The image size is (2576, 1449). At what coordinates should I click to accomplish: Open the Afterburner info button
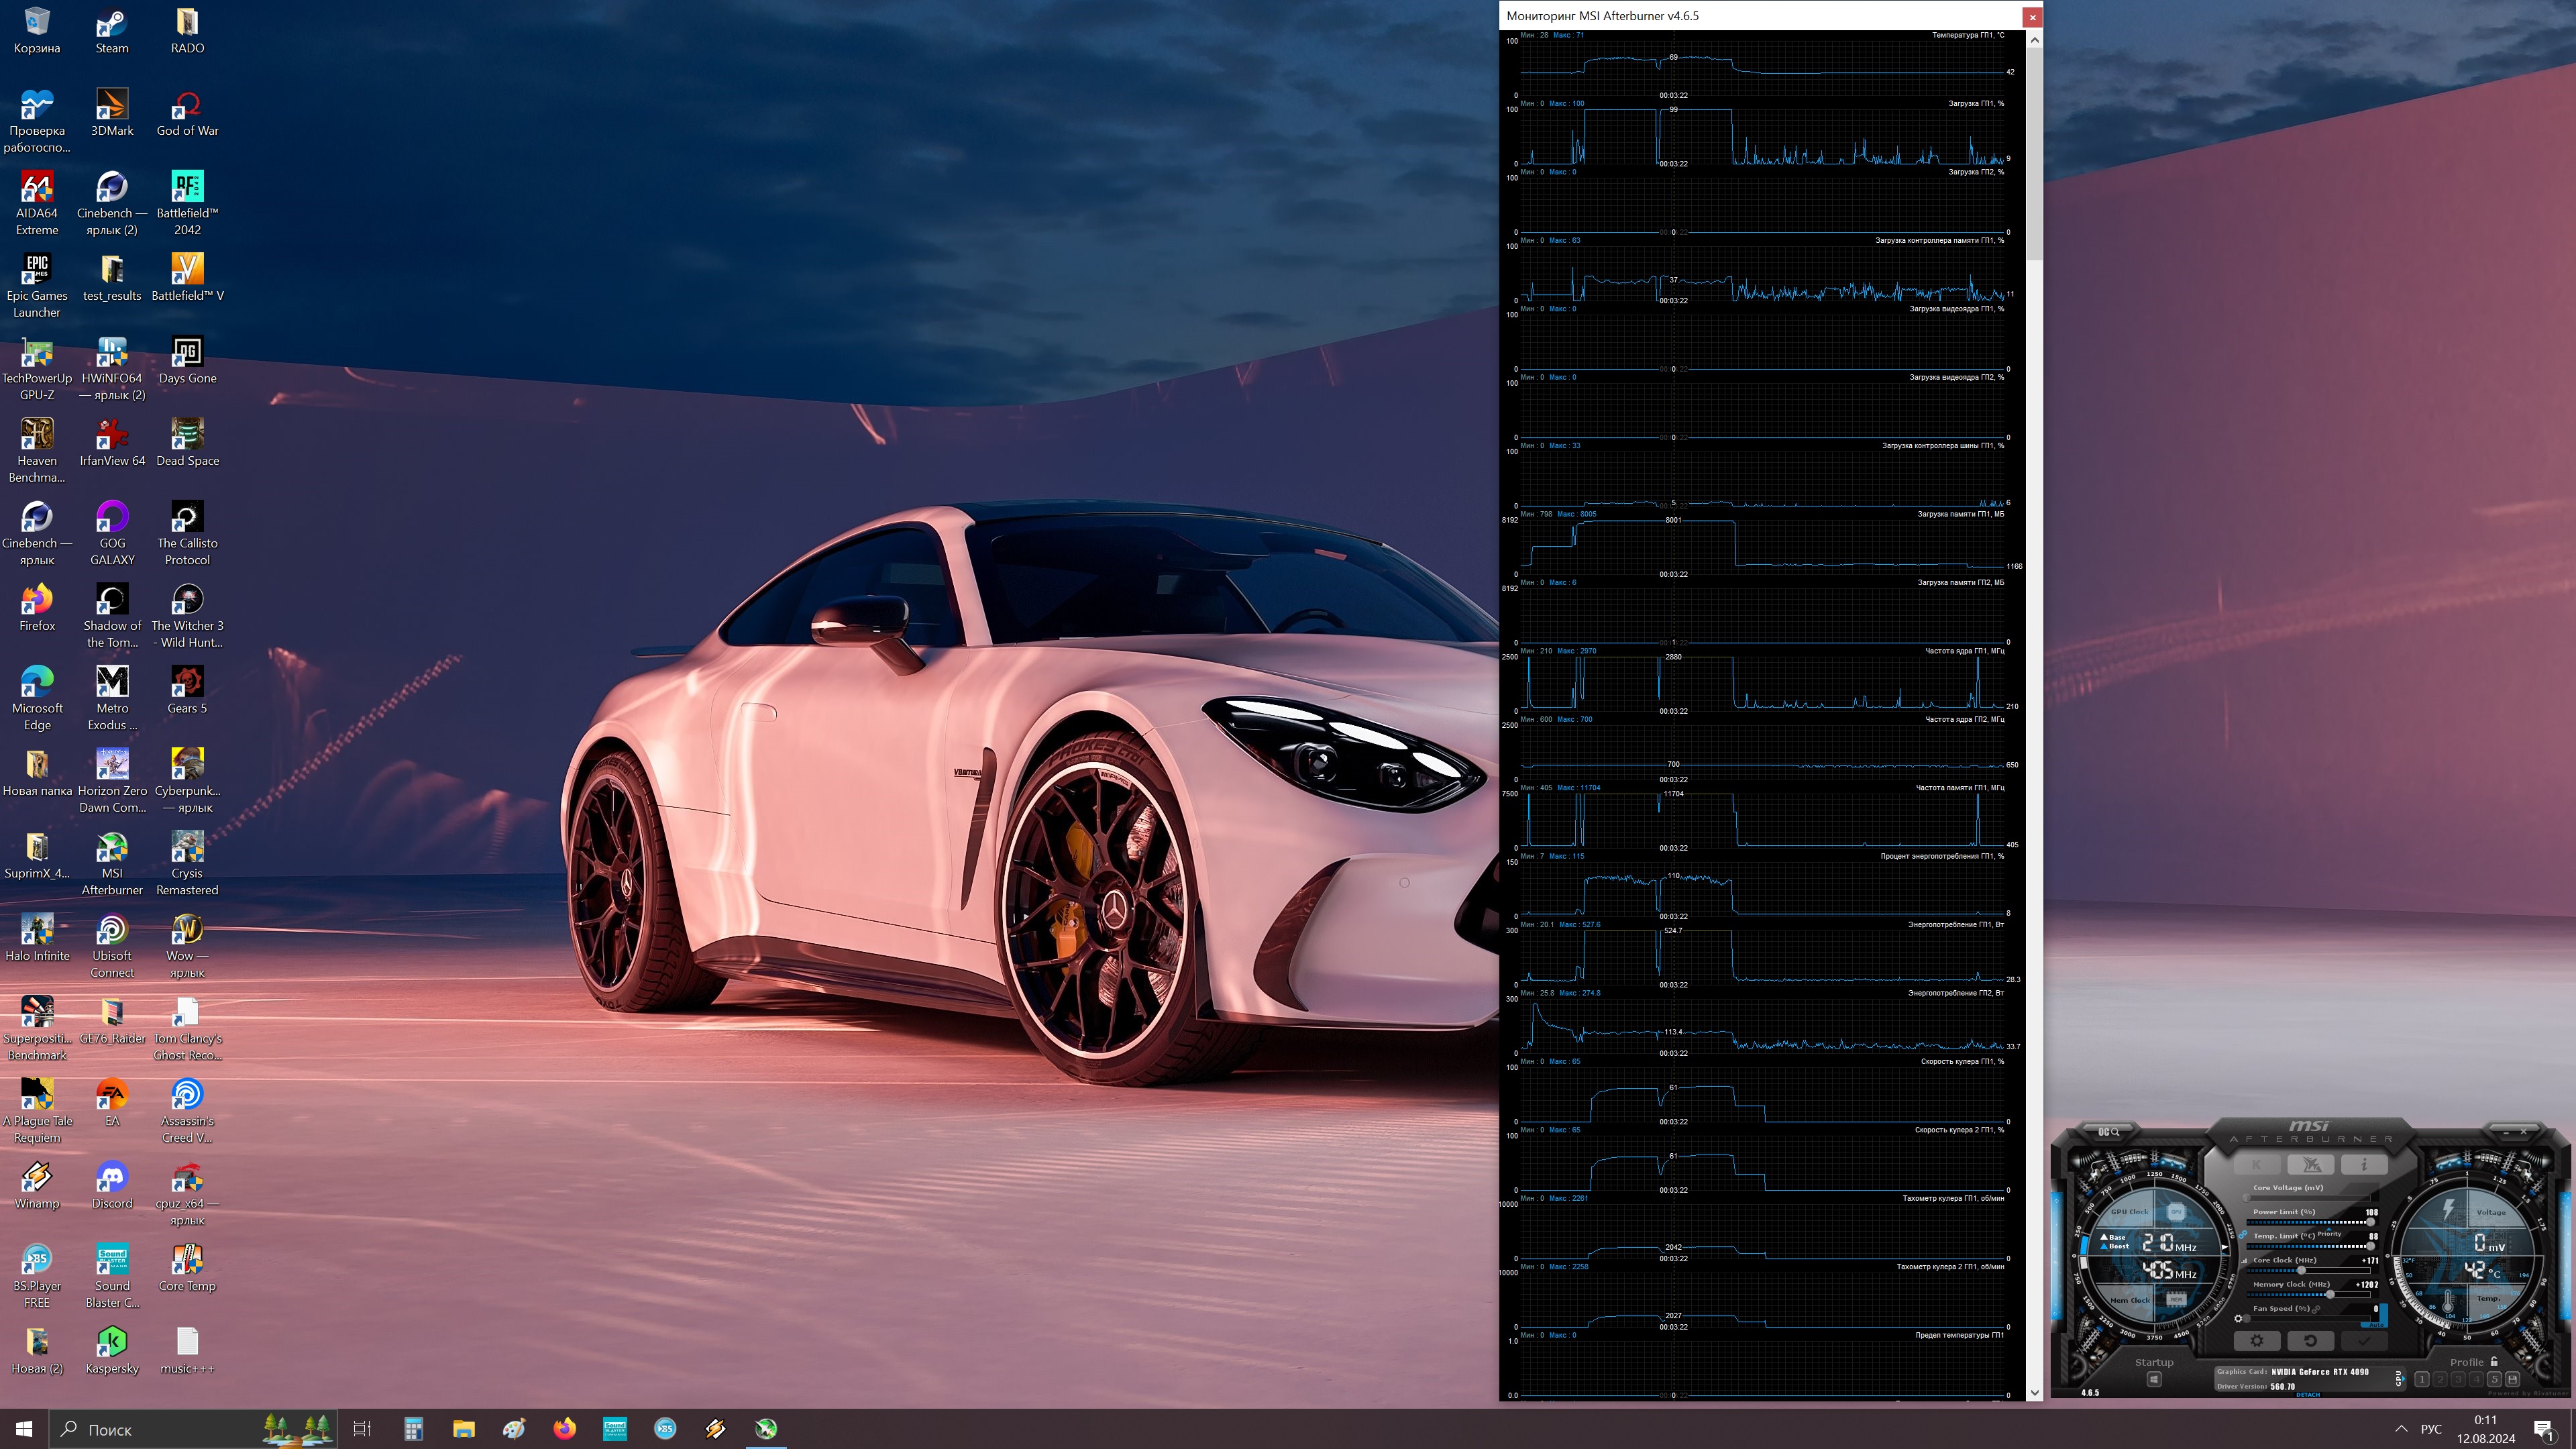tap(2365, 1165)
